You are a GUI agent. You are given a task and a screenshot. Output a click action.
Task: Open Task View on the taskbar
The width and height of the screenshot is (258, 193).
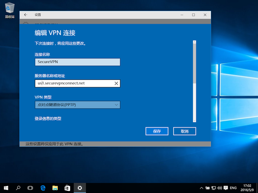pos(30,188)
